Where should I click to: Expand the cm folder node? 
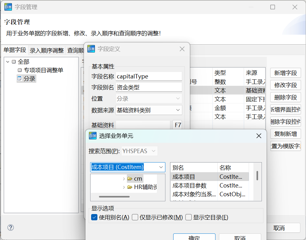[x=124, y=179]
